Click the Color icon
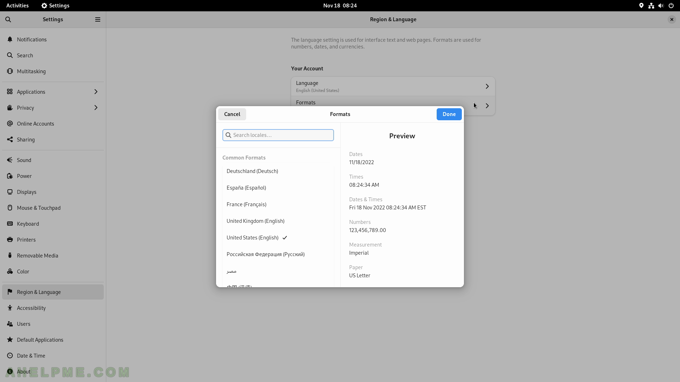680x382 pixels. click(10, 271)
